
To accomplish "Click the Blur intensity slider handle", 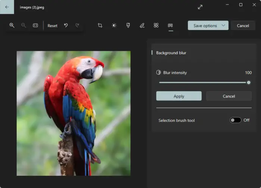I will [249, 82].
